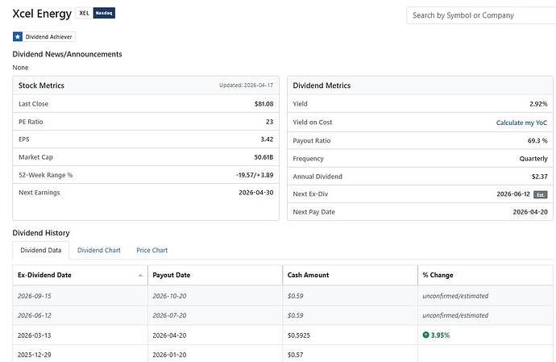Click the 3.95% change value
Image resolution: width=556 pixels, height=362 pixels.
tap(440, 335)
